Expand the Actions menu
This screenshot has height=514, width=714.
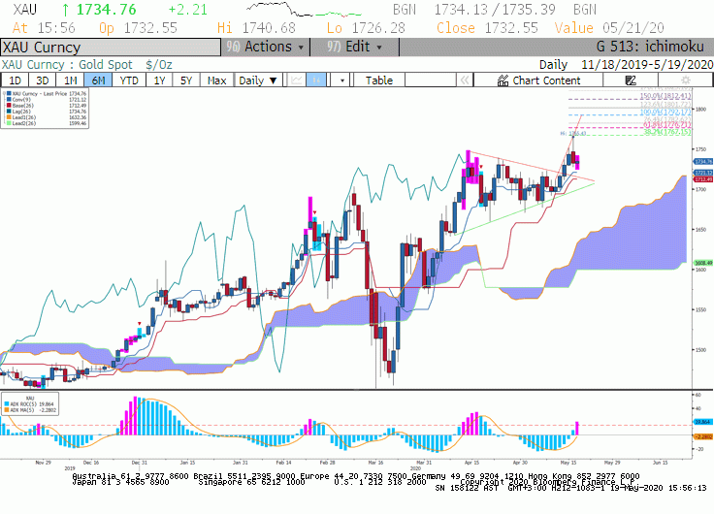coord(266,47)
